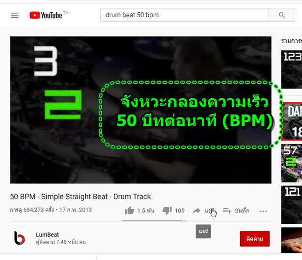Viewport: 302px width, 260px height.
Task: Click the red subscribe button
Action: coord(255,239)
